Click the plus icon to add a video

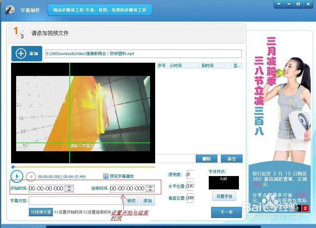[x=21, y=54]
